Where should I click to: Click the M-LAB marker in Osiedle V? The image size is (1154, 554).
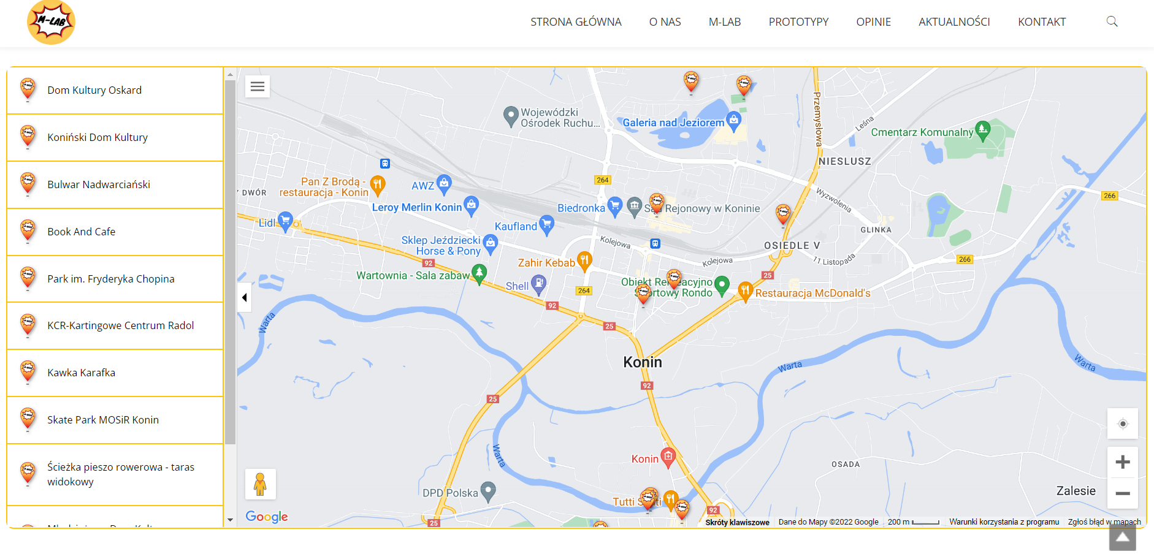[x=783, y=215]
